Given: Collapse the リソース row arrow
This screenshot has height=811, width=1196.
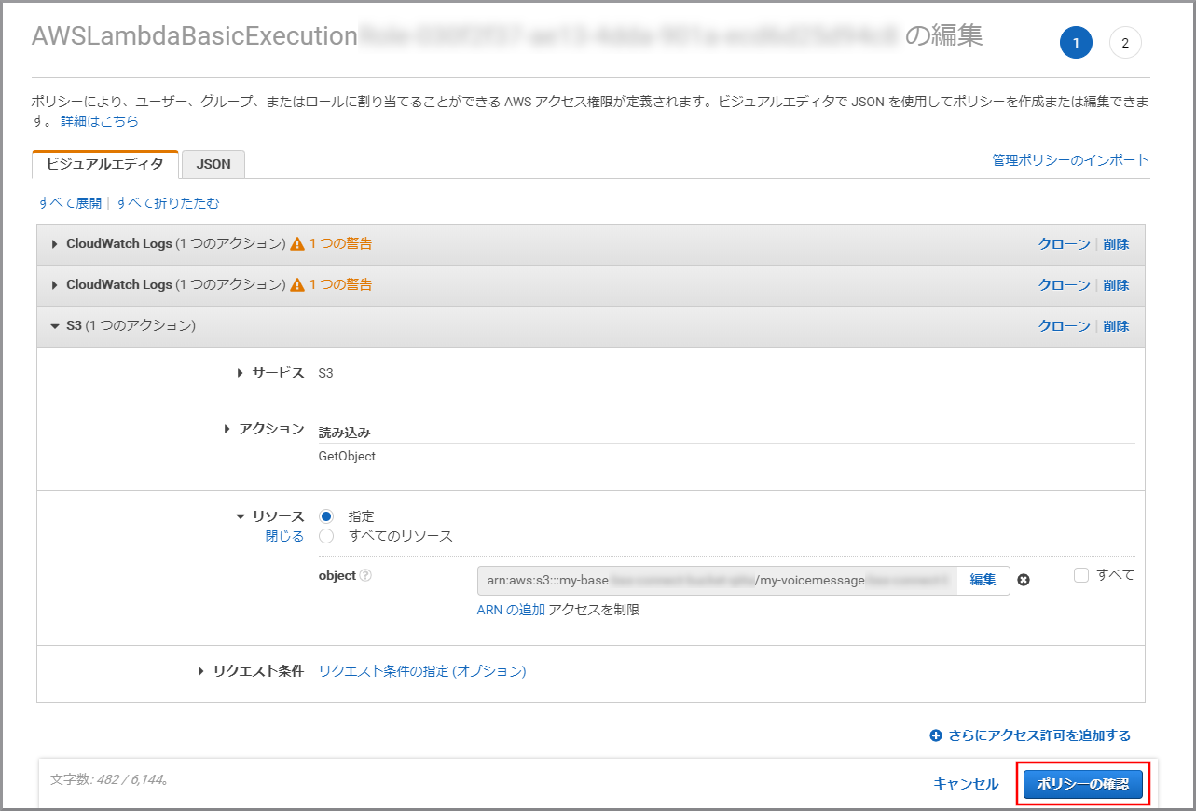Looking at the screenshot, I should pyautogui.click(x=241, y=516).
